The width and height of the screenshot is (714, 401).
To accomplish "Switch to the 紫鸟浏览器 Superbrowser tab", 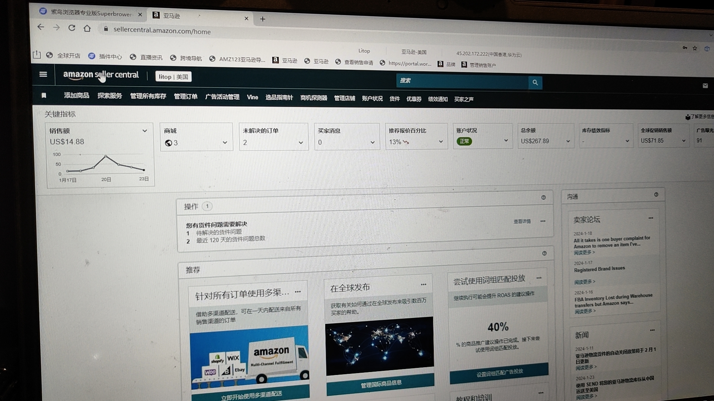I will 91,13.
